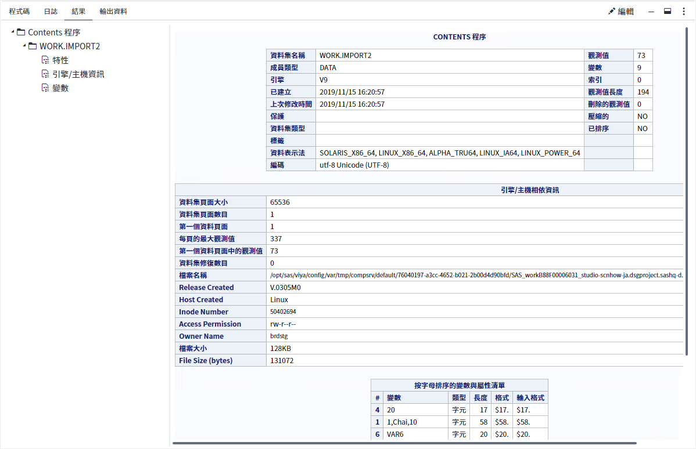The image size is (696, 449).
Task: Click the folder icon for Contents 程序
Action: click(x=21, y=32)
